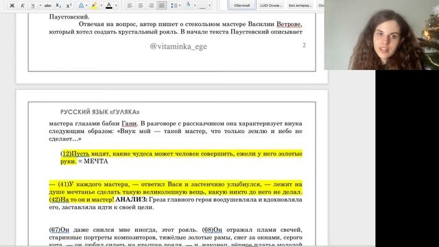The image size is (439, 247).
Task: Apply black font color
Action: (x=109, y=5)
